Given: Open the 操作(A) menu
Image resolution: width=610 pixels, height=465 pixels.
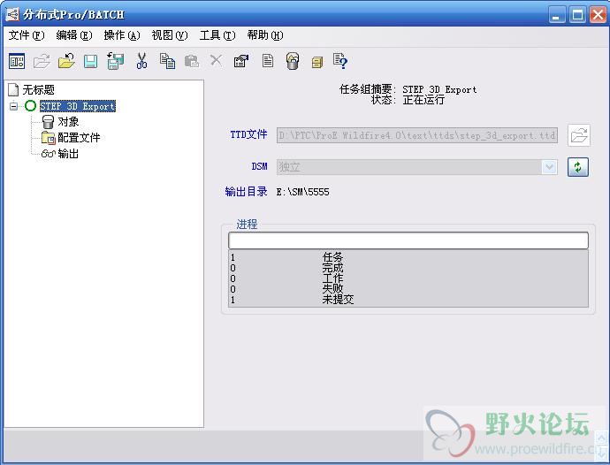Looking at the screenshot, I should pos(122,35).
